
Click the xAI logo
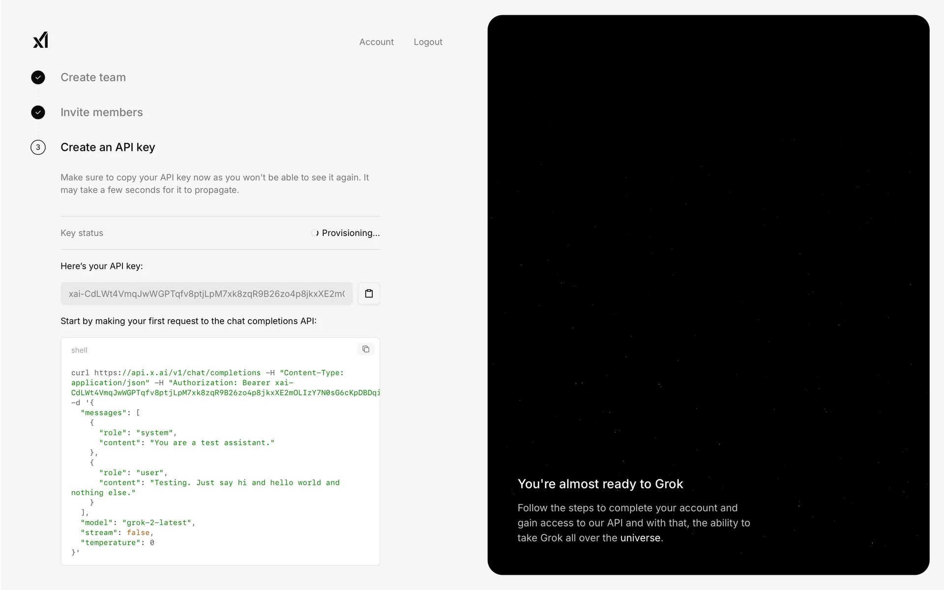point(40,40)
